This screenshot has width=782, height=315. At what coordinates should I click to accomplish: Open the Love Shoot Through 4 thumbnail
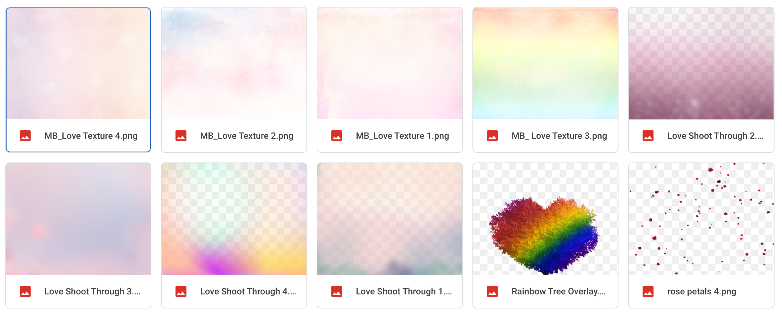click(x=234, y=219)
